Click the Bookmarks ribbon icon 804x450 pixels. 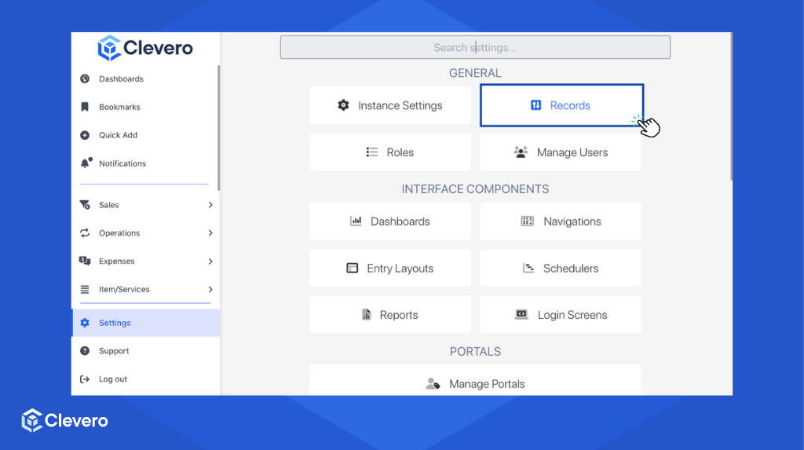point(85,107)
